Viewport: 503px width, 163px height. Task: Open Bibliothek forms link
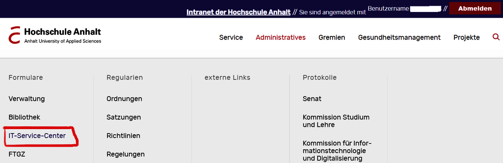pos(25,117)
